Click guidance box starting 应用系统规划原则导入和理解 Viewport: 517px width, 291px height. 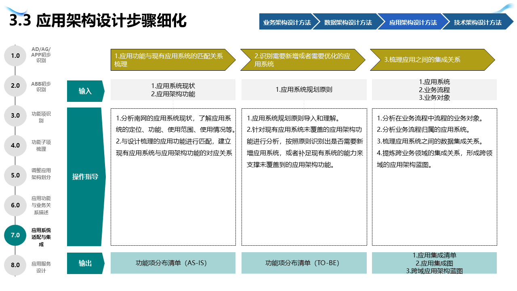(304, 177)
